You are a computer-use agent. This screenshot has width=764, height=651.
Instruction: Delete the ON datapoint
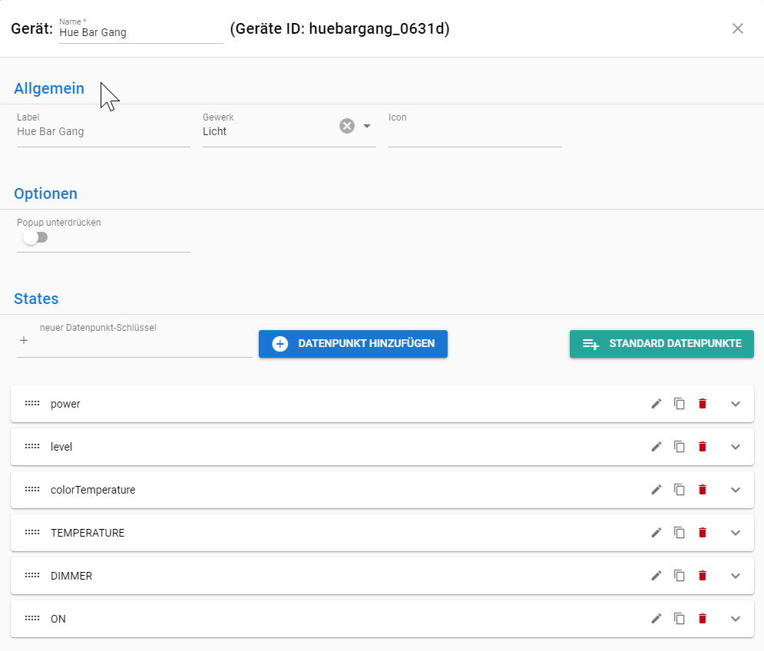702,619
